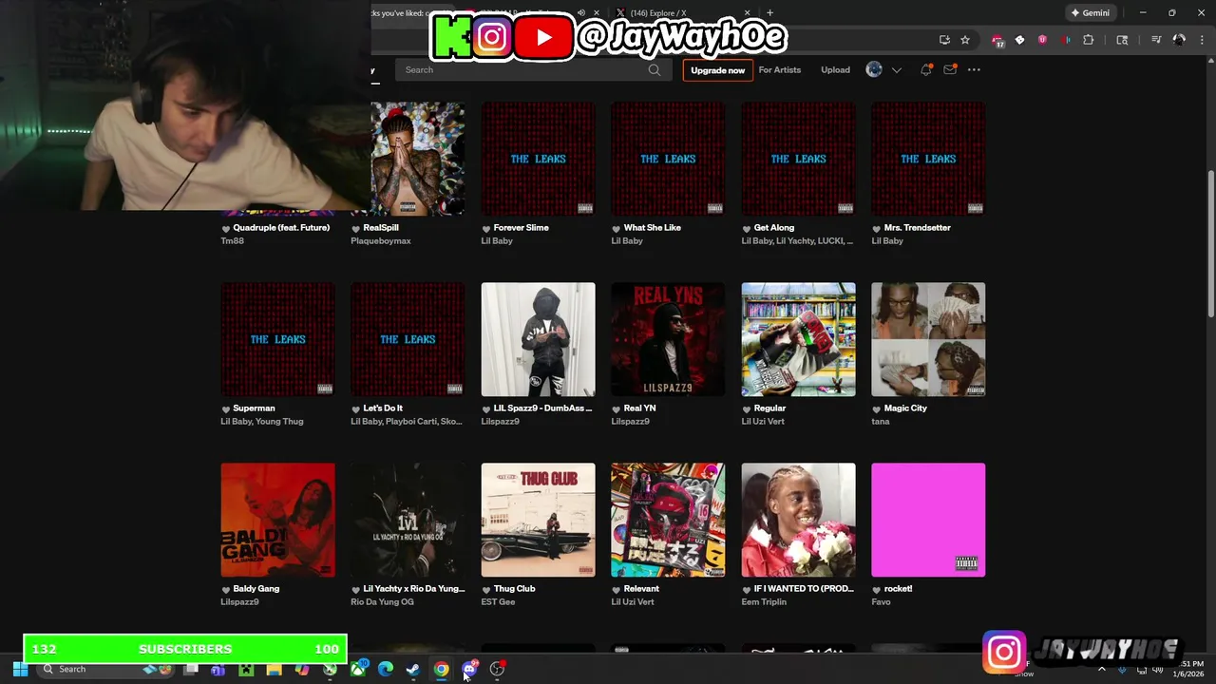The height and width of the screenshot is (684, 1216).
Task: Open the pink rocket! cover artwork
Action: pos(928,520)
